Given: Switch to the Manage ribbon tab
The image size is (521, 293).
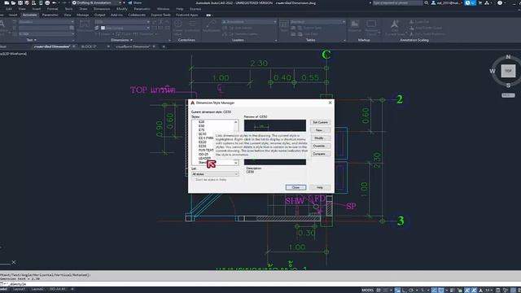Looking at the screenshot, I should click(x=83, y=15).
